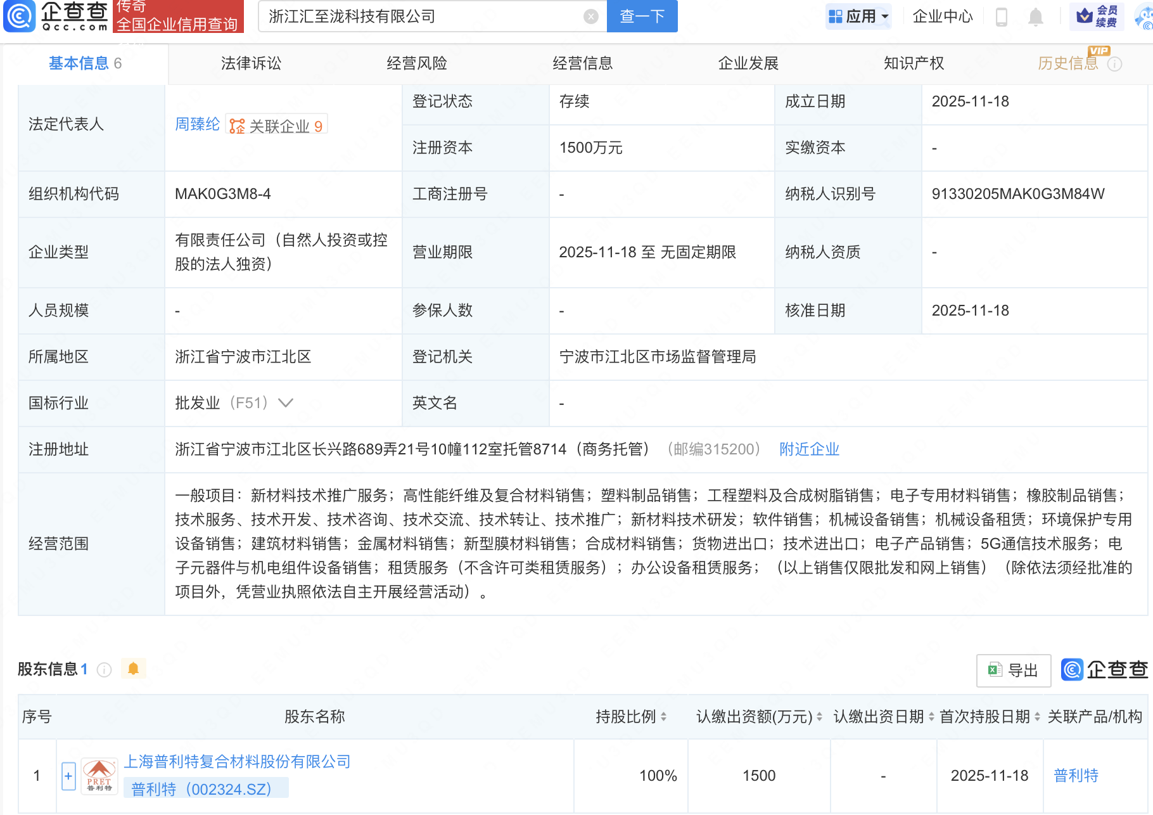This screenshot has height=815, width=1153.
Task: Open the mobile app phone icon
Action: click(1002, 17)
